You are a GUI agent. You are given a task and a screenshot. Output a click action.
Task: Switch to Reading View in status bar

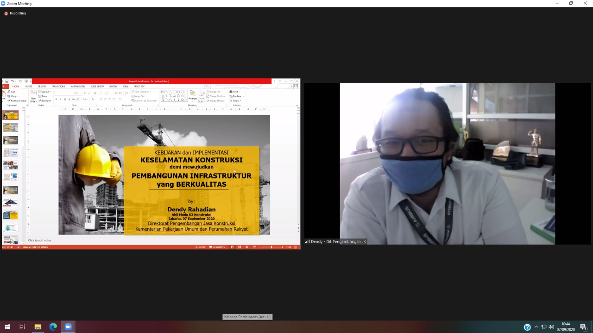(x=247, y=247)
